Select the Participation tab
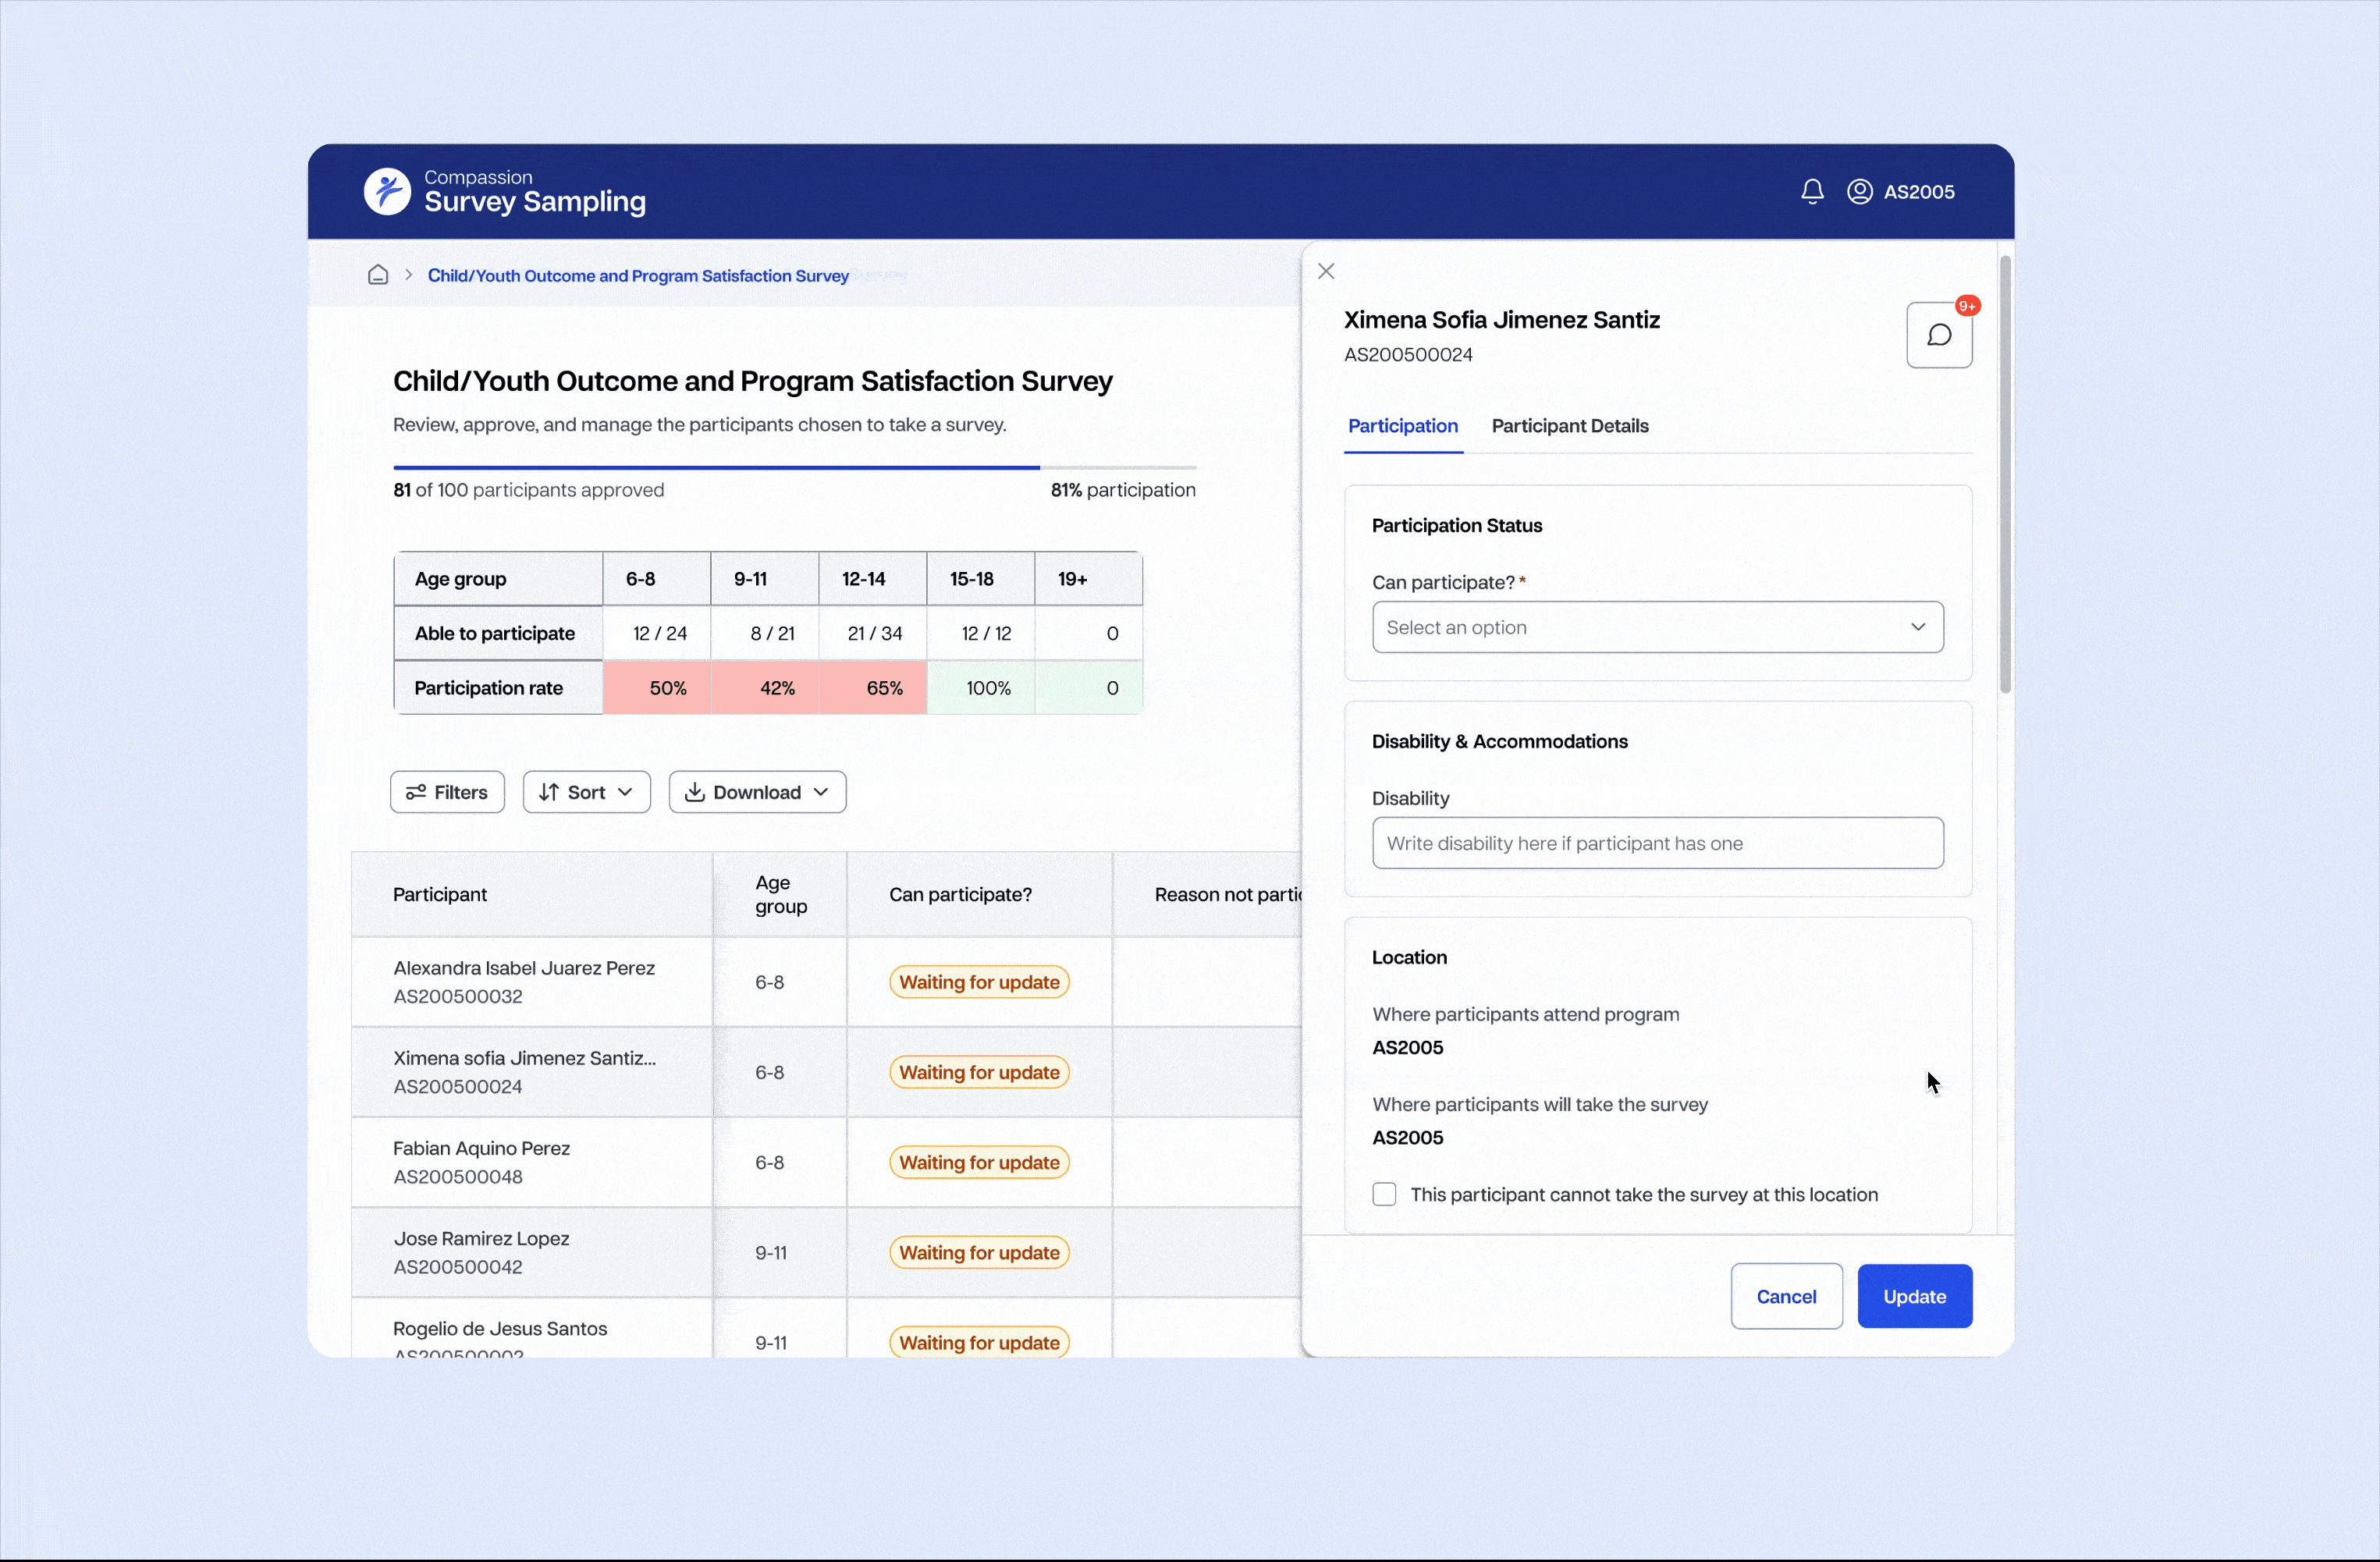 (x=1402, y=426)
